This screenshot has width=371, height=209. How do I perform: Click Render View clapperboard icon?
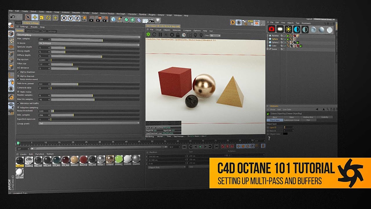92,19
